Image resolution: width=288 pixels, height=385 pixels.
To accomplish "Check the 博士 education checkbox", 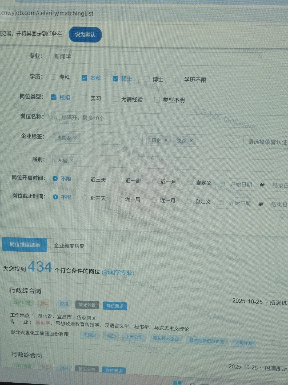I will click(146, 79).
